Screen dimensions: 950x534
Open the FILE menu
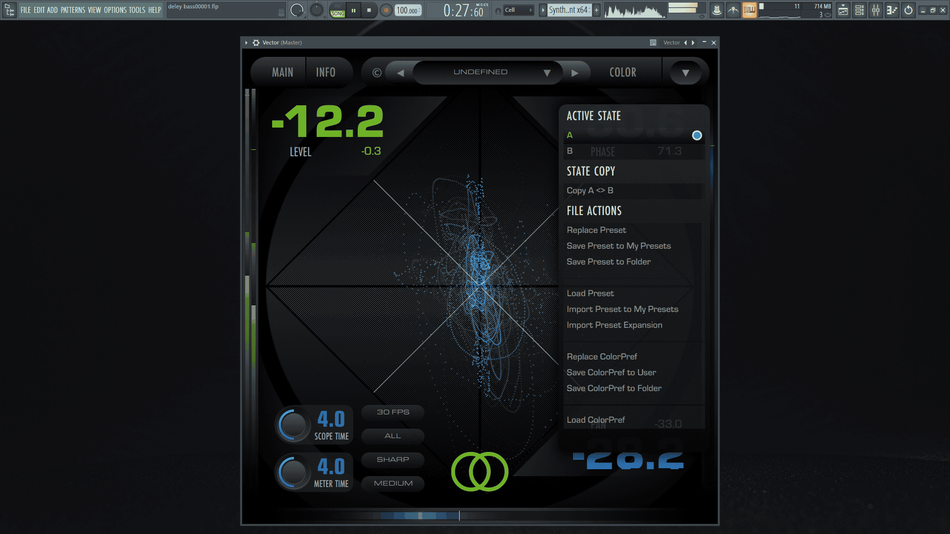click(x=26, y=10)
